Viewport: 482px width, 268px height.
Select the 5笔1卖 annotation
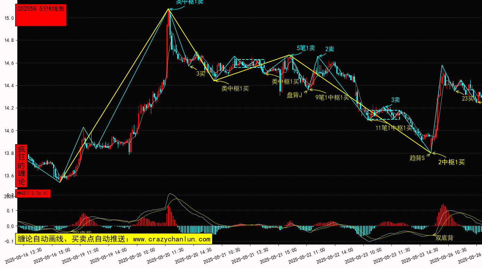coord(305,48)
